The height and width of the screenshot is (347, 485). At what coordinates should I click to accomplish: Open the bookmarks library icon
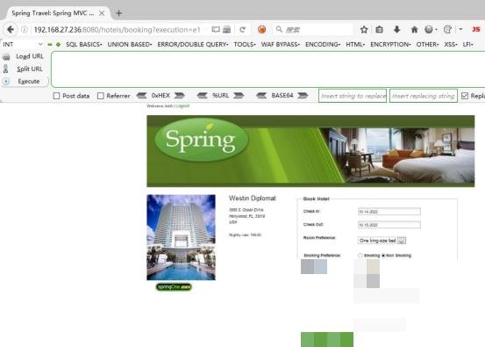tap(379, 30)
